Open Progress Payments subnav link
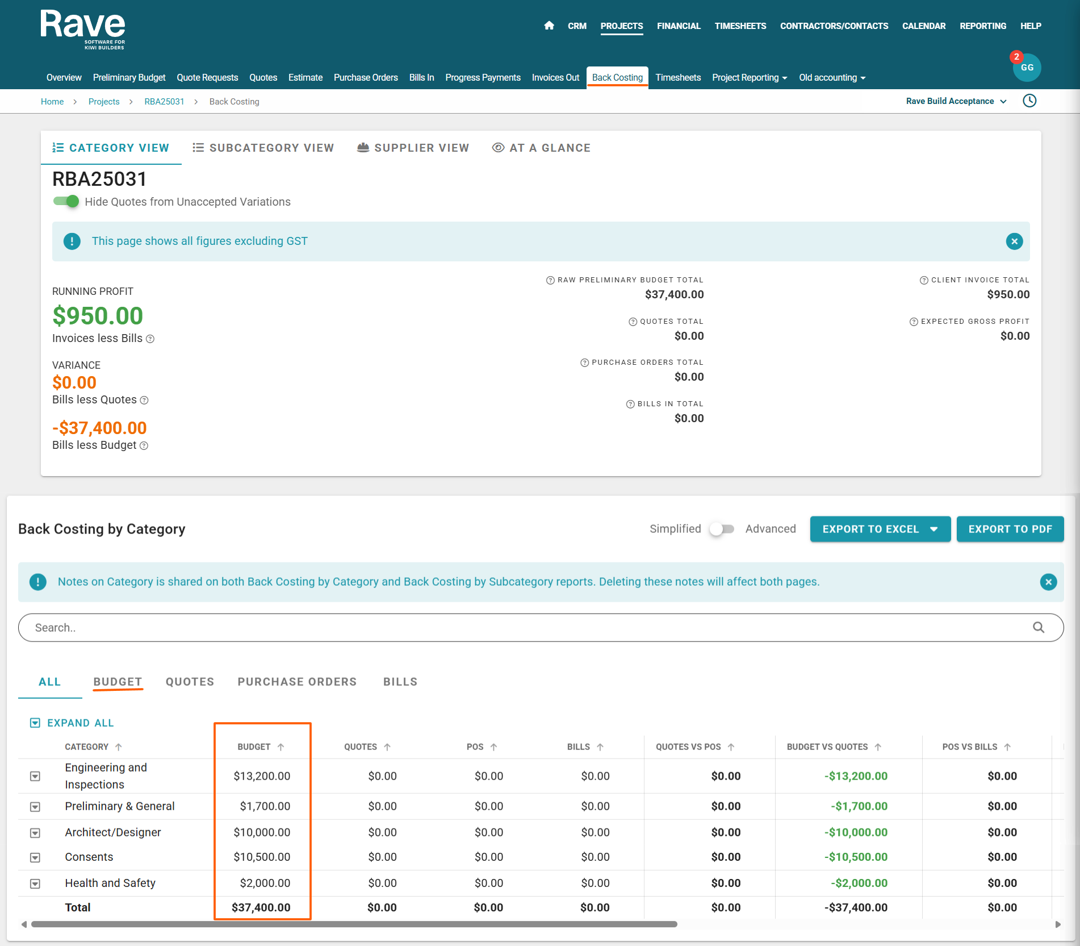The image size is (1080, 946). point(483,78)
